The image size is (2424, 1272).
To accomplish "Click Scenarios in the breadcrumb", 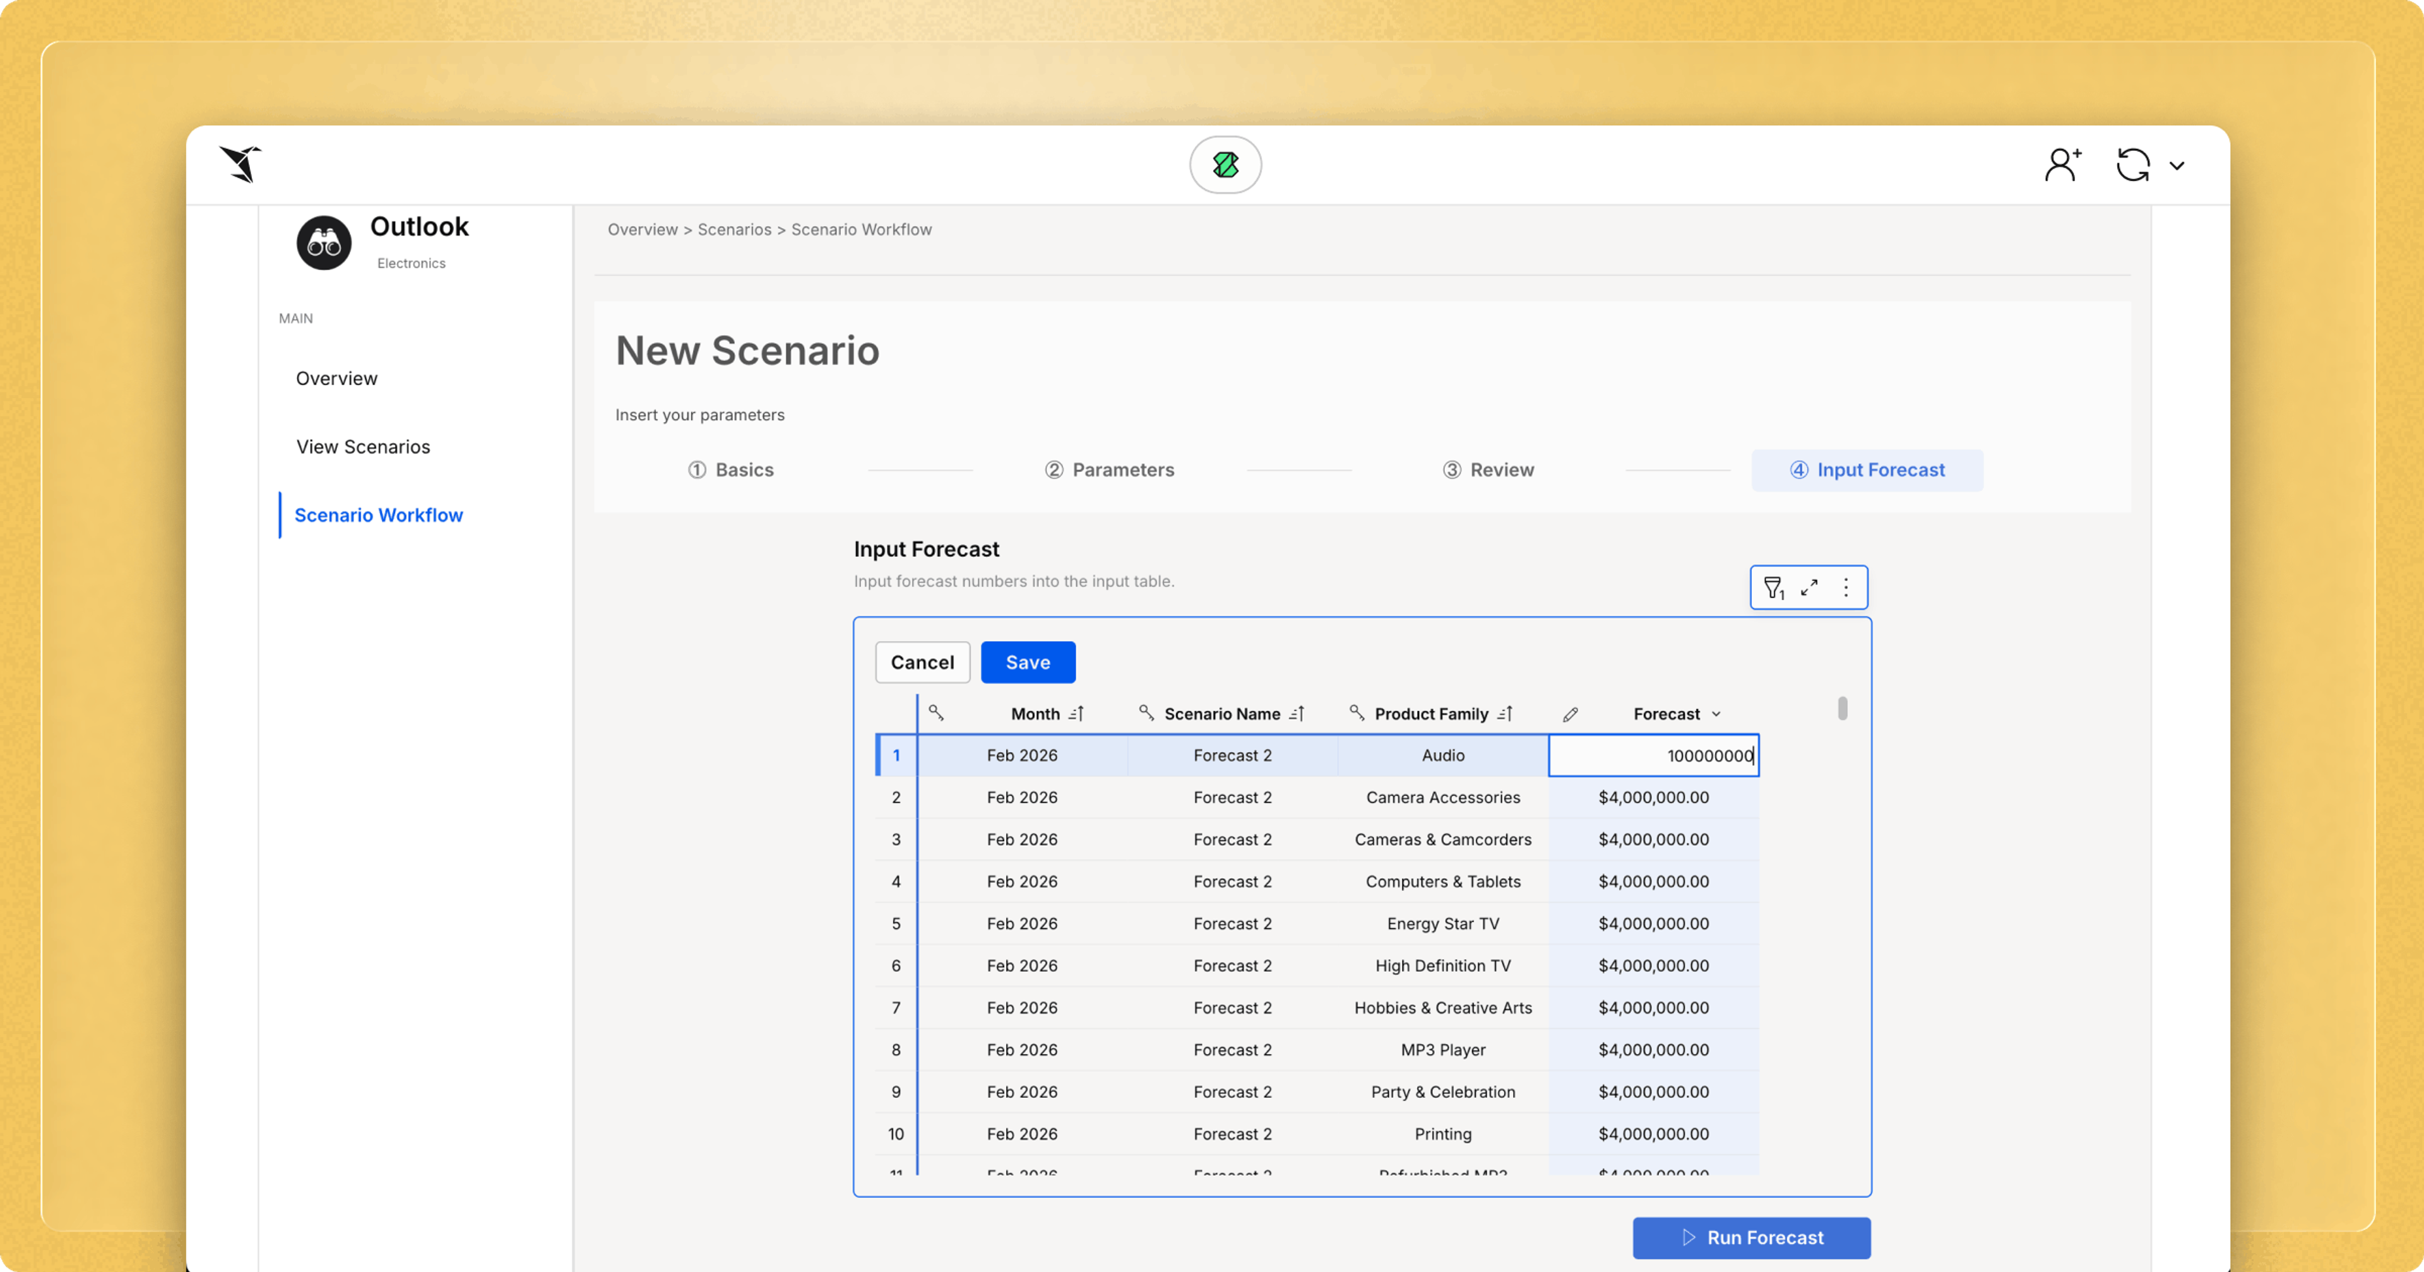I will pos(734,230).
